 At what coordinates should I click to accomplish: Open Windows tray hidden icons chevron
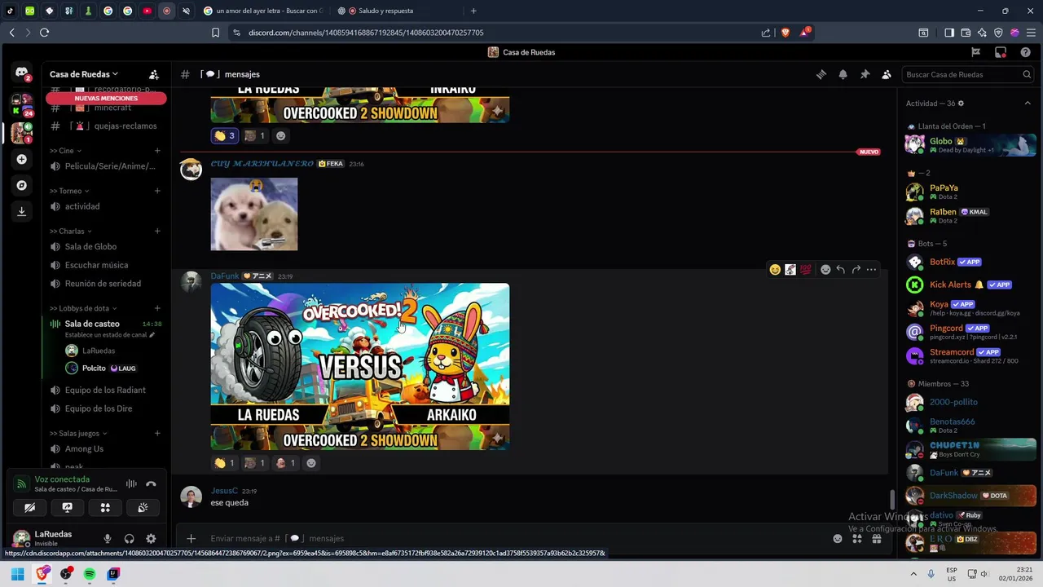[x=913, y=574]
